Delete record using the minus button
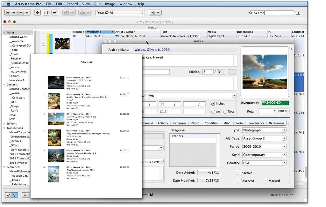 [x=55, y=13]
